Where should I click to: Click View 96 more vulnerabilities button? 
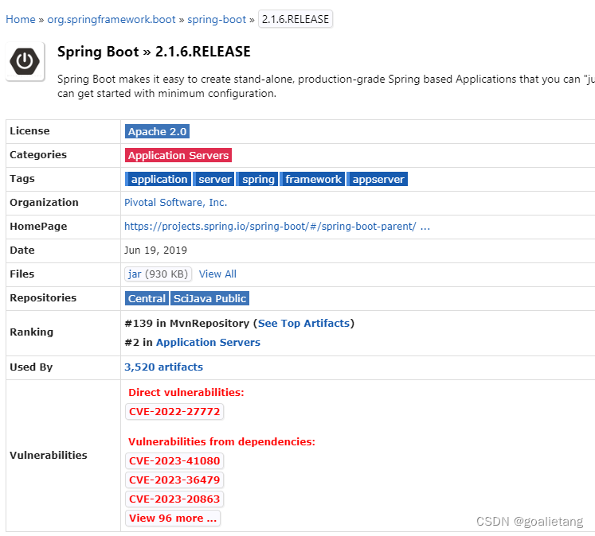pyautogui.click(x=173, y=518)
